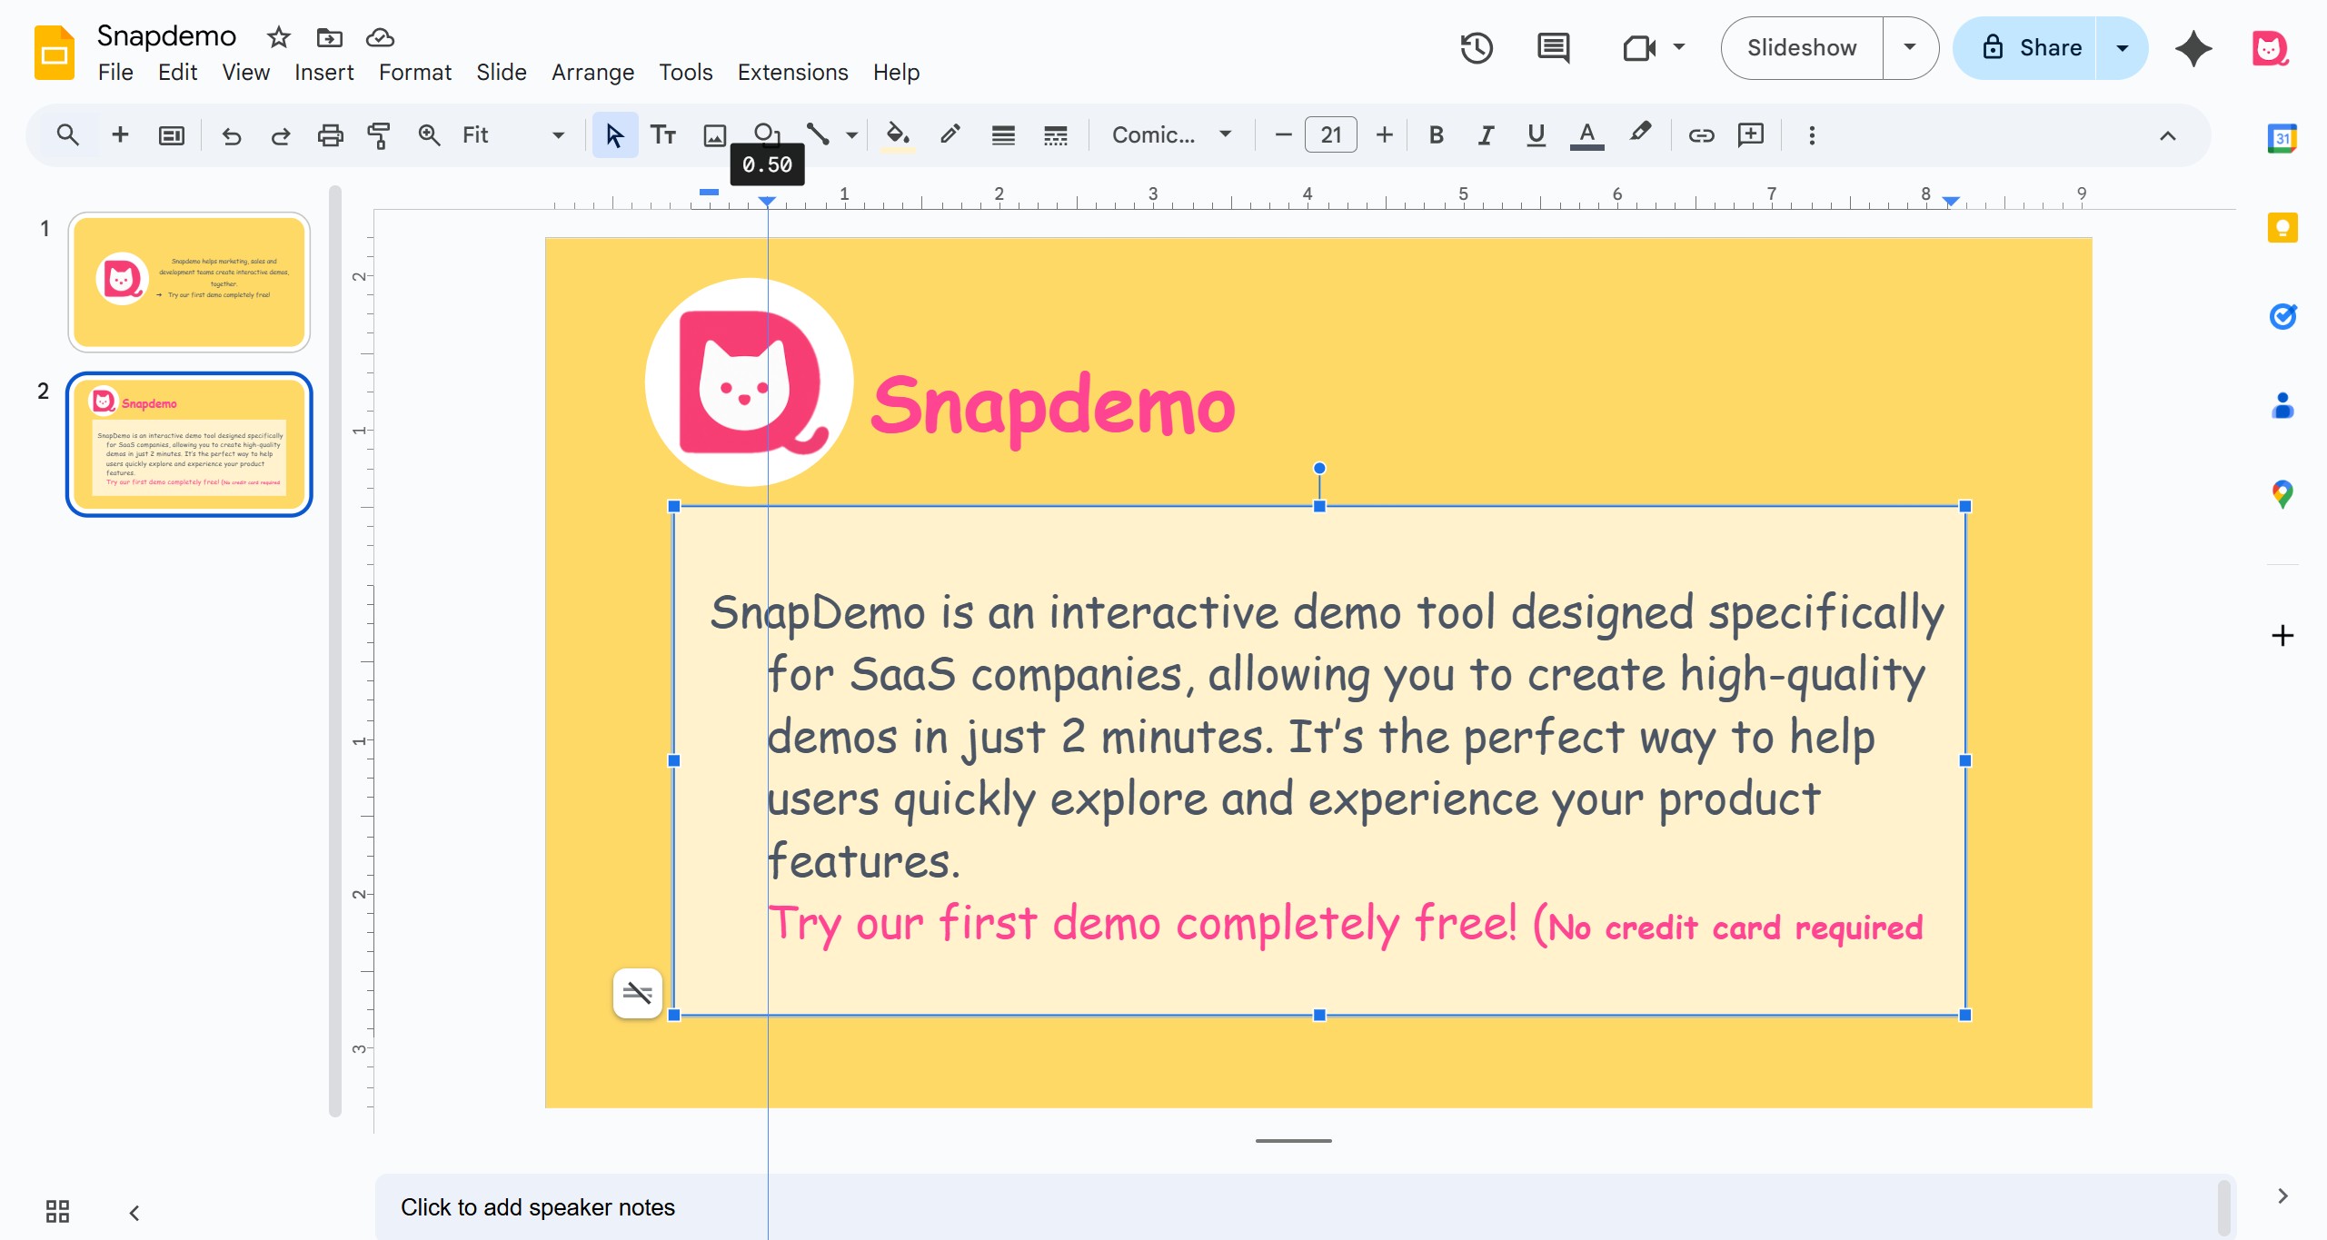Open the grid view icon
This screenshot has width=2327, height=1240.
(57, 1212)
